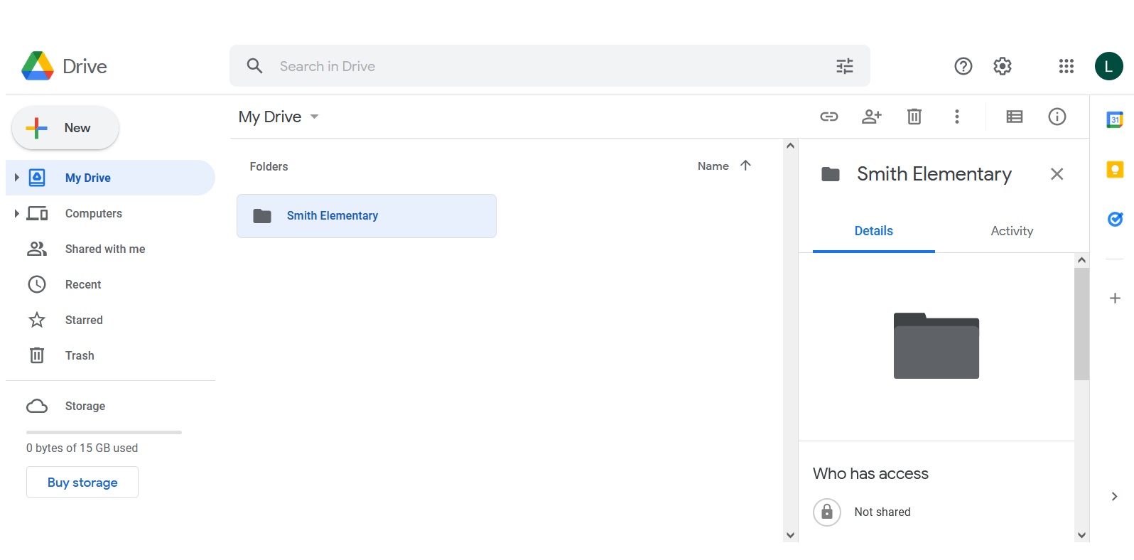Open Trash in the sidebar
Image resolution: width=1134 pixels, height=560 pixels.
[x=110, y=355]
